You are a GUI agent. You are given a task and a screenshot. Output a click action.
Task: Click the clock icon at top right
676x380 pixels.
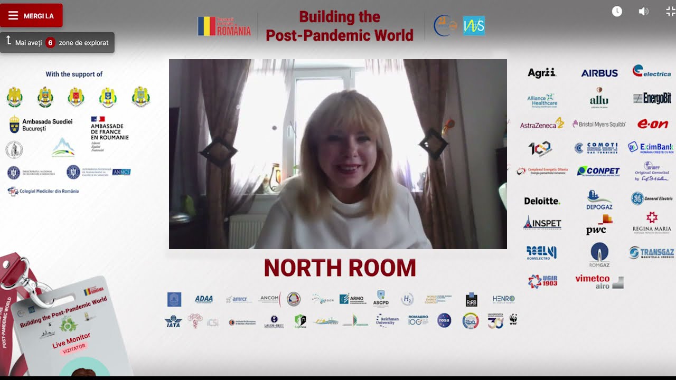[x=617, y=12]
